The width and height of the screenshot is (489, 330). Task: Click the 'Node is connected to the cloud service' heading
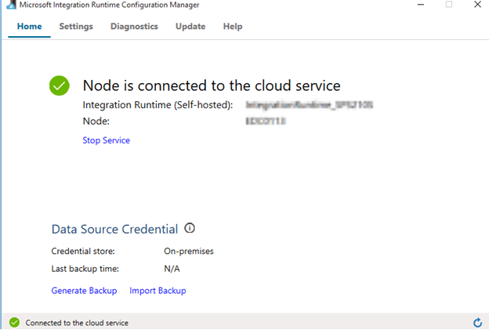click(212, 85)
